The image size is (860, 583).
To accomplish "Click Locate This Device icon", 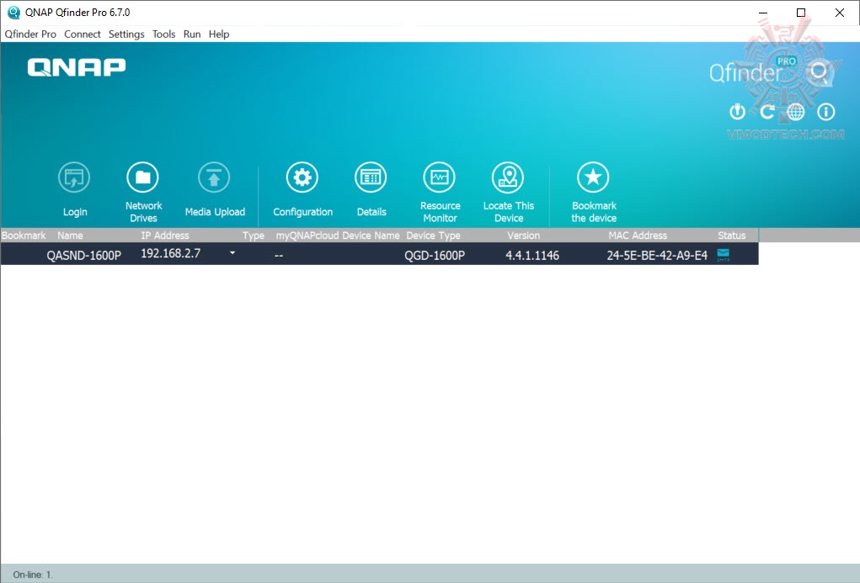I will pos(508,178).
